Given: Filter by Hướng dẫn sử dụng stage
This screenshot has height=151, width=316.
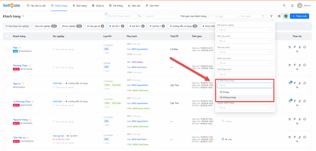Looking at the screenshot, I should tap(183, 26).
